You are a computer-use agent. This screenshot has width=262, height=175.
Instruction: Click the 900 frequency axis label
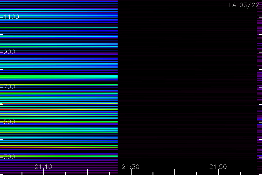tap(9, 52)
